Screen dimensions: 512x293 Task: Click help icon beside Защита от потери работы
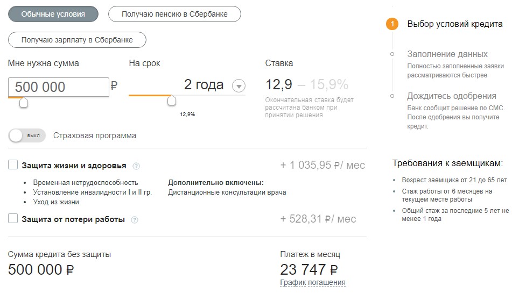pos(135,220)
